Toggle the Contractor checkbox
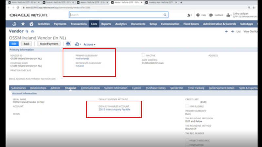 pyautogui.click(x=187, y=144)
